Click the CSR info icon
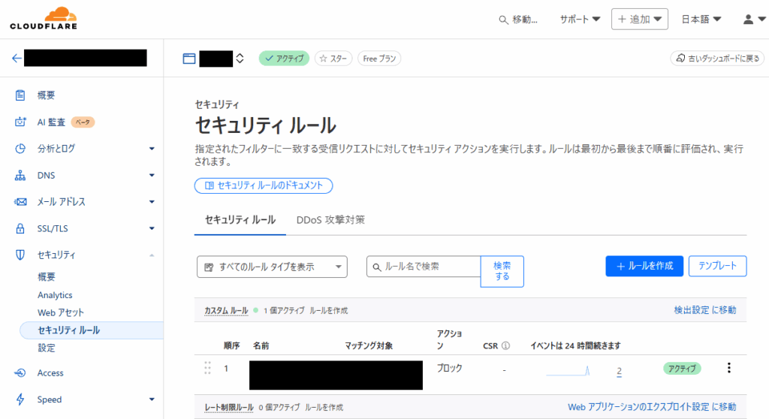769x419 pixels. click(x=505, y=346)
